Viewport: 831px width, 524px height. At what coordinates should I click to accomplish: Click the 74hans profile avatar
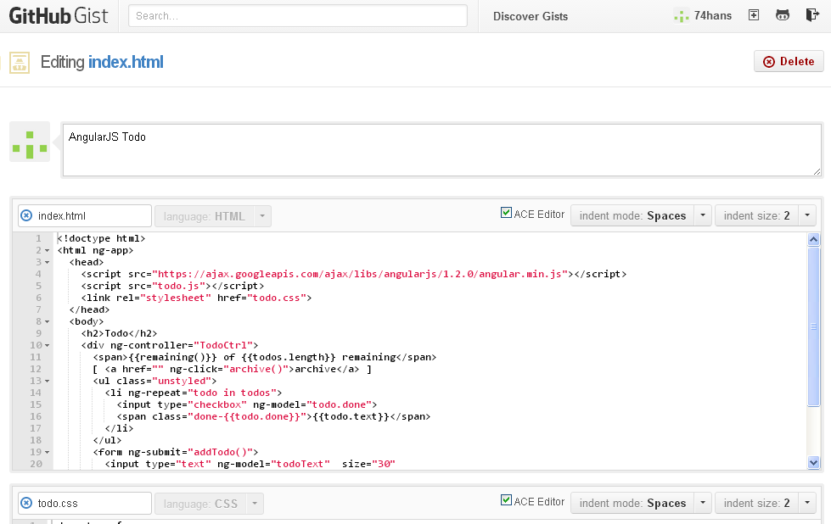tap(681, 16)
